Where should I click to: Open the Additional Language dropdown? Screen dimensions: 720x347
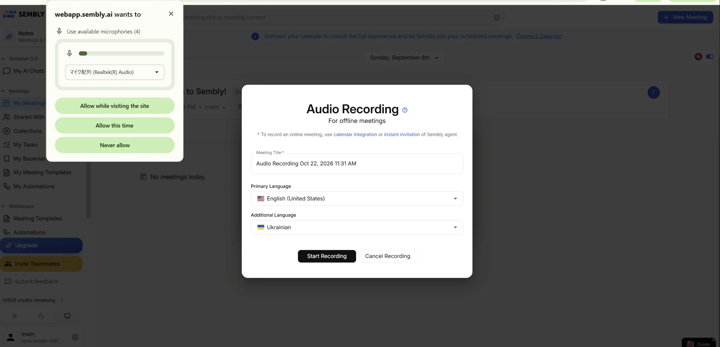(x=357, y=227)
